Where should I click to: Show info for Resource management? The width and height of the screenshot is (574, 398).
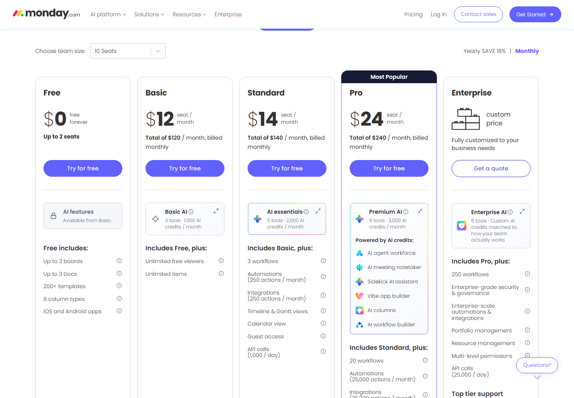tap(527, 343)
